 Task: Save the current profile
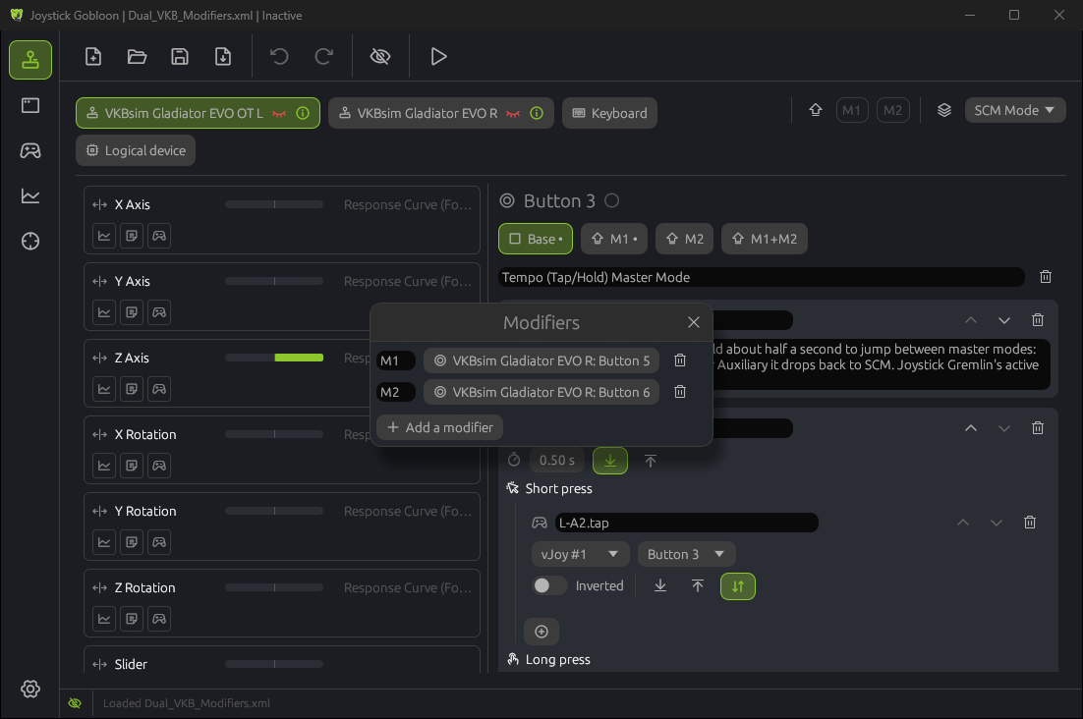180,57
